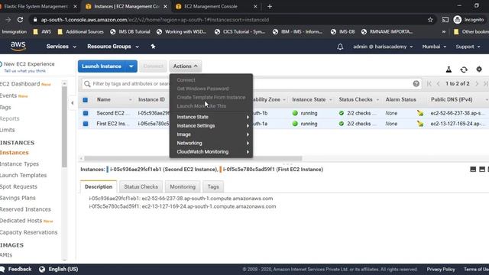This screenshot has width=489, height=275.
Task: Switch to Elastic File System browser tab
Action: pos(38,7)
